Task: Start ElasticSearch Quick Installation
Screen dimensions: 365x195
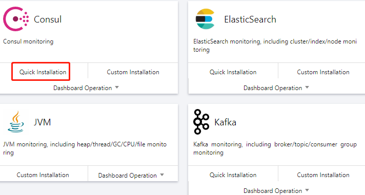Action: click(233, 72)
